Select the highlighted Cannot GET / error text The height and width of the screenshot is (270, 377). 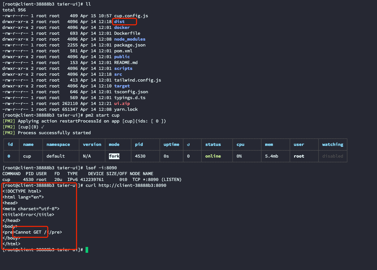30,232
